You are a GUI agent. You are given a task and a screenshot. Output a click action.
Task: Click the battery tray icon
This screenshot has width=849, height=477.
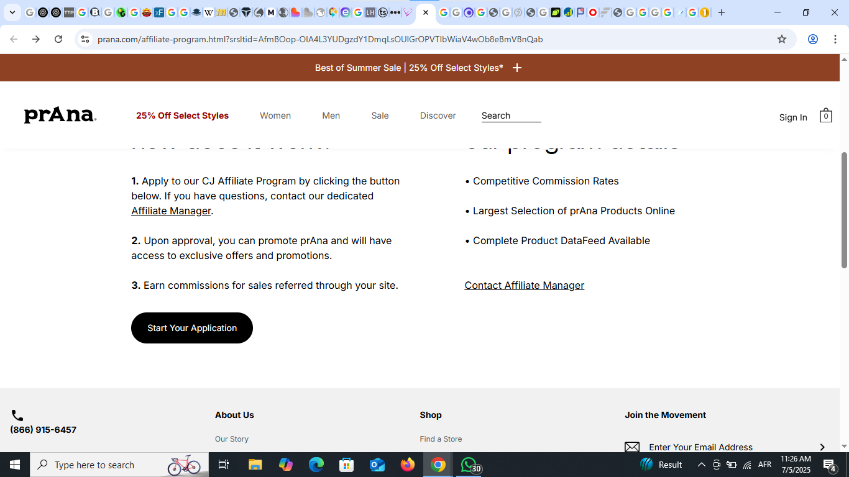click(732, 465)
